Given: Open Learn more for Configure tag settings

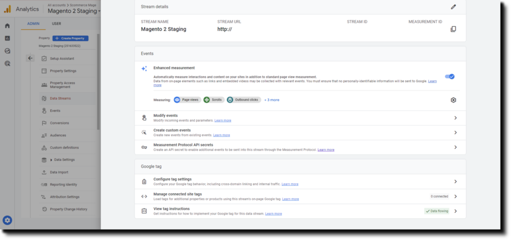Looking at the screenshot, I should (290, 184).
